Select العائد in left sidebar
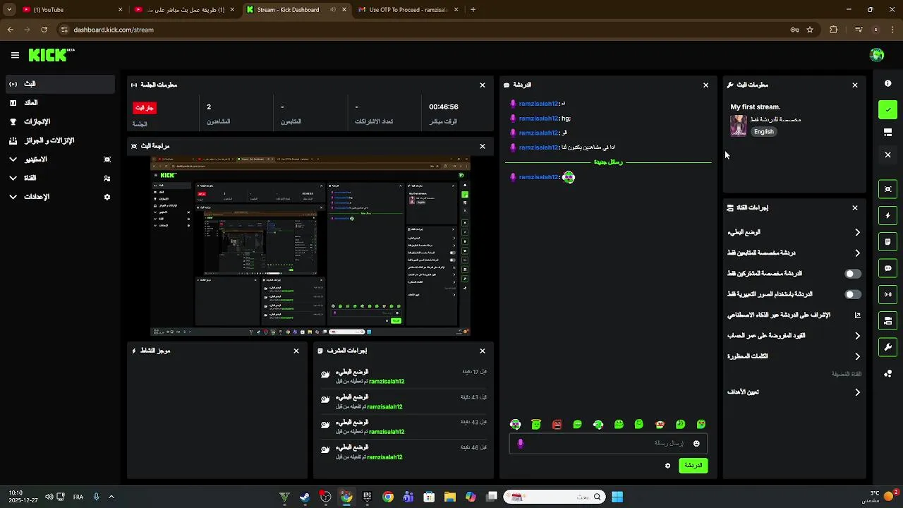 (x=60, y=103)
